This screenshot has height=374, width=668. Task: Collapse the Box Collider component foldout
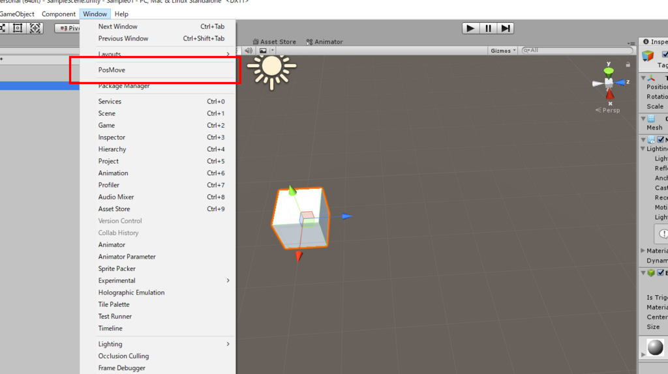click(643, 273)
